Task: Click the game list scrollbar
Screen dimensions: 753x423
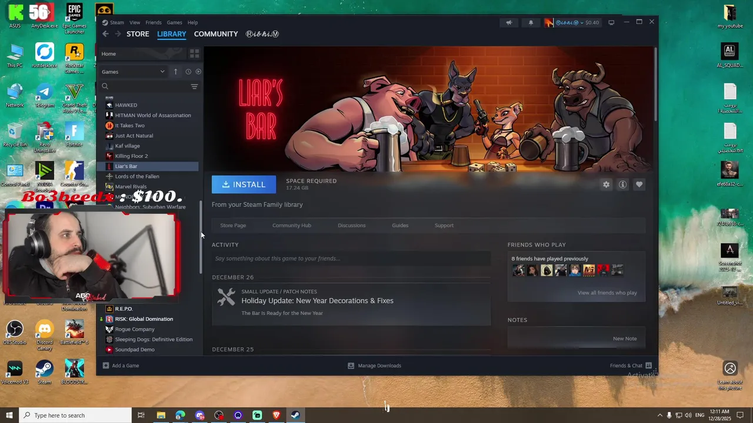Action: (201, 237)
